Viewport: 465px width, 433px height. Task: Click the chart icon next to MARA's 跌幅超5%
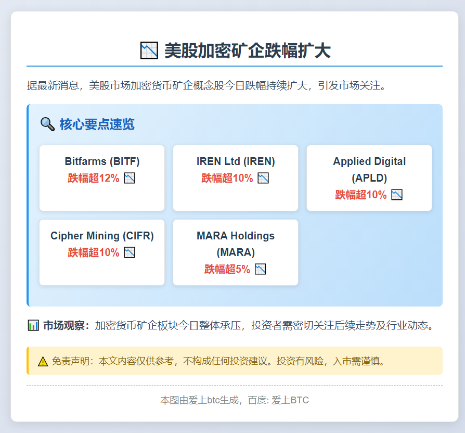click(260, 269)
